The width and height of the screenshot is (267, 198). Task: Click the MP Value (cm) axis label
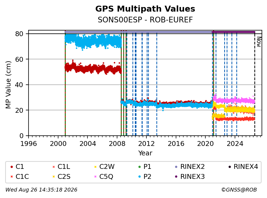point(8,85)
